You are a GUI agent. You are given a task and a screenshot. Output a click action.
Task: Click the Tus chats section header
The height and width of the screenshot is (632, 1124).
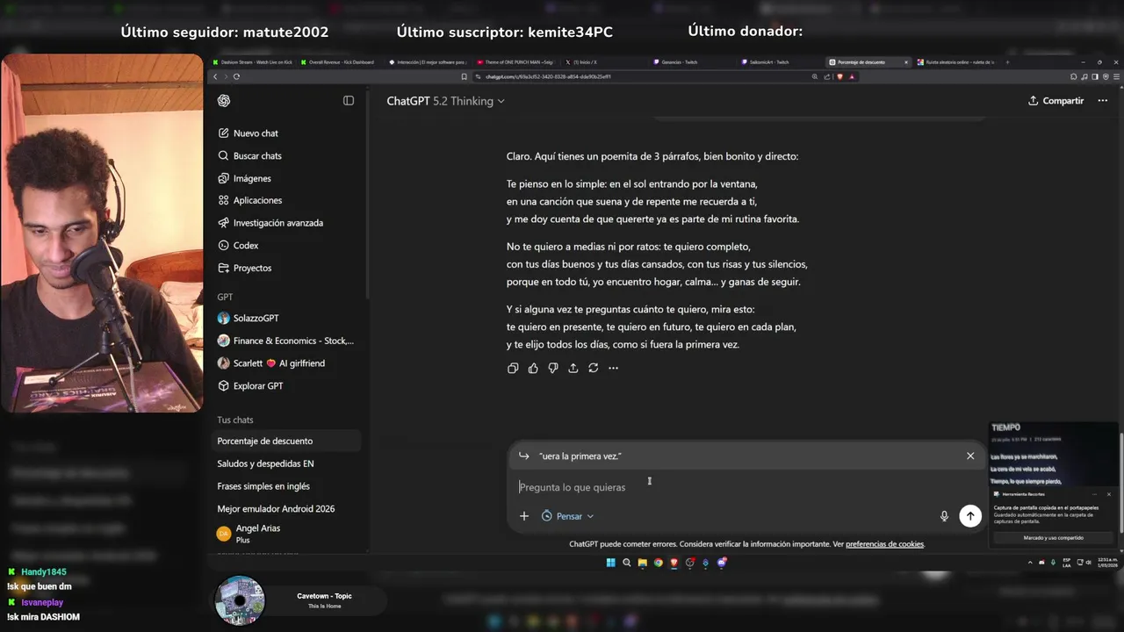click(x=235, y=420)
